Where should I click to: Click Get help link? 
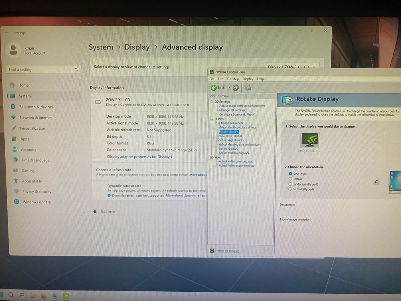pos(107,212)
